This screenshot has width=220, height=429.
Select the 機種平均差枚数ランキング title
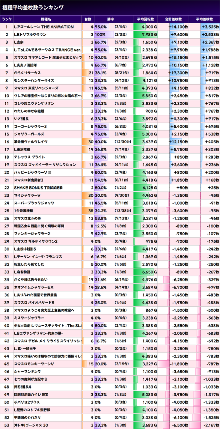coord(33,7)
